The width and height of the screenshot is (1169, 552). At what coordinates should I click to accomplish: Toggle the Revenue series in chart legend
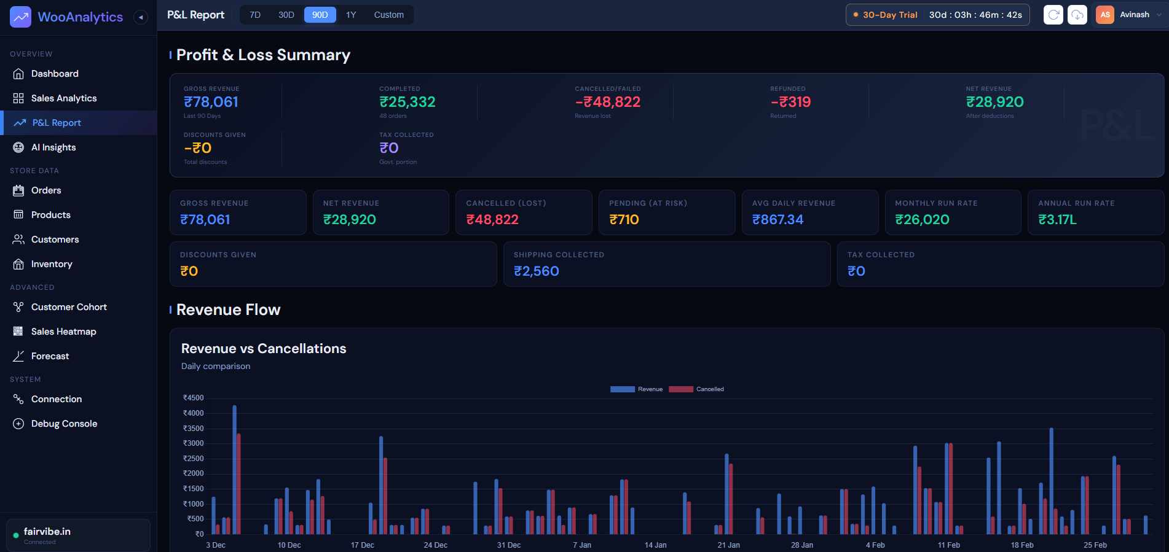tap(636, 389)
